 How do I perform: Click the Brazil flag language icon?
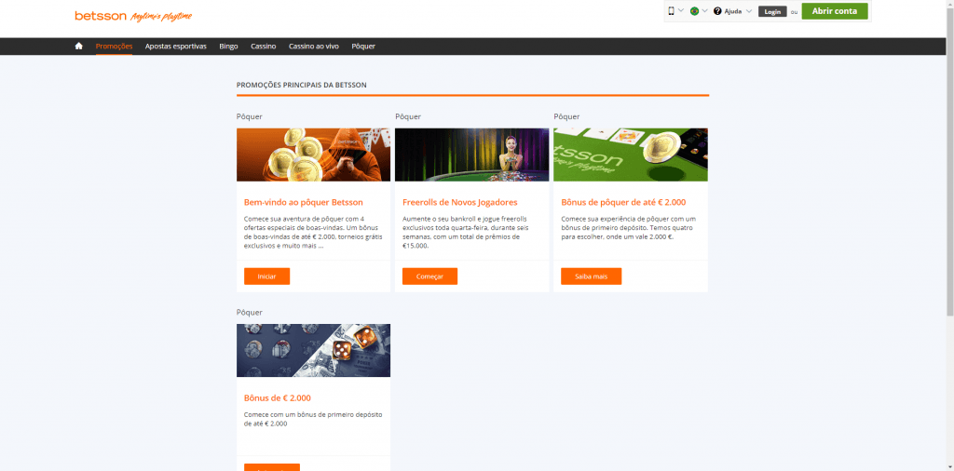[694, 11]
